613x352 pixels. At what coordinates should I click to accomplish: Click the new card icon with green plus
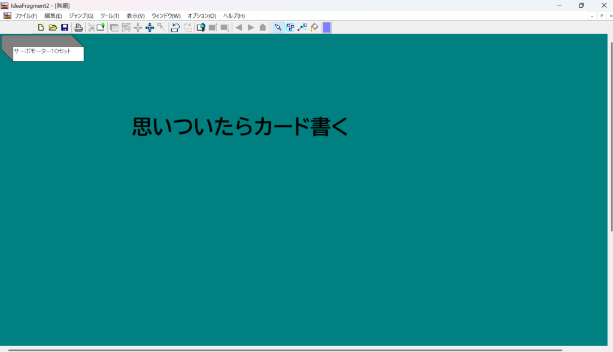coord(101,27)
